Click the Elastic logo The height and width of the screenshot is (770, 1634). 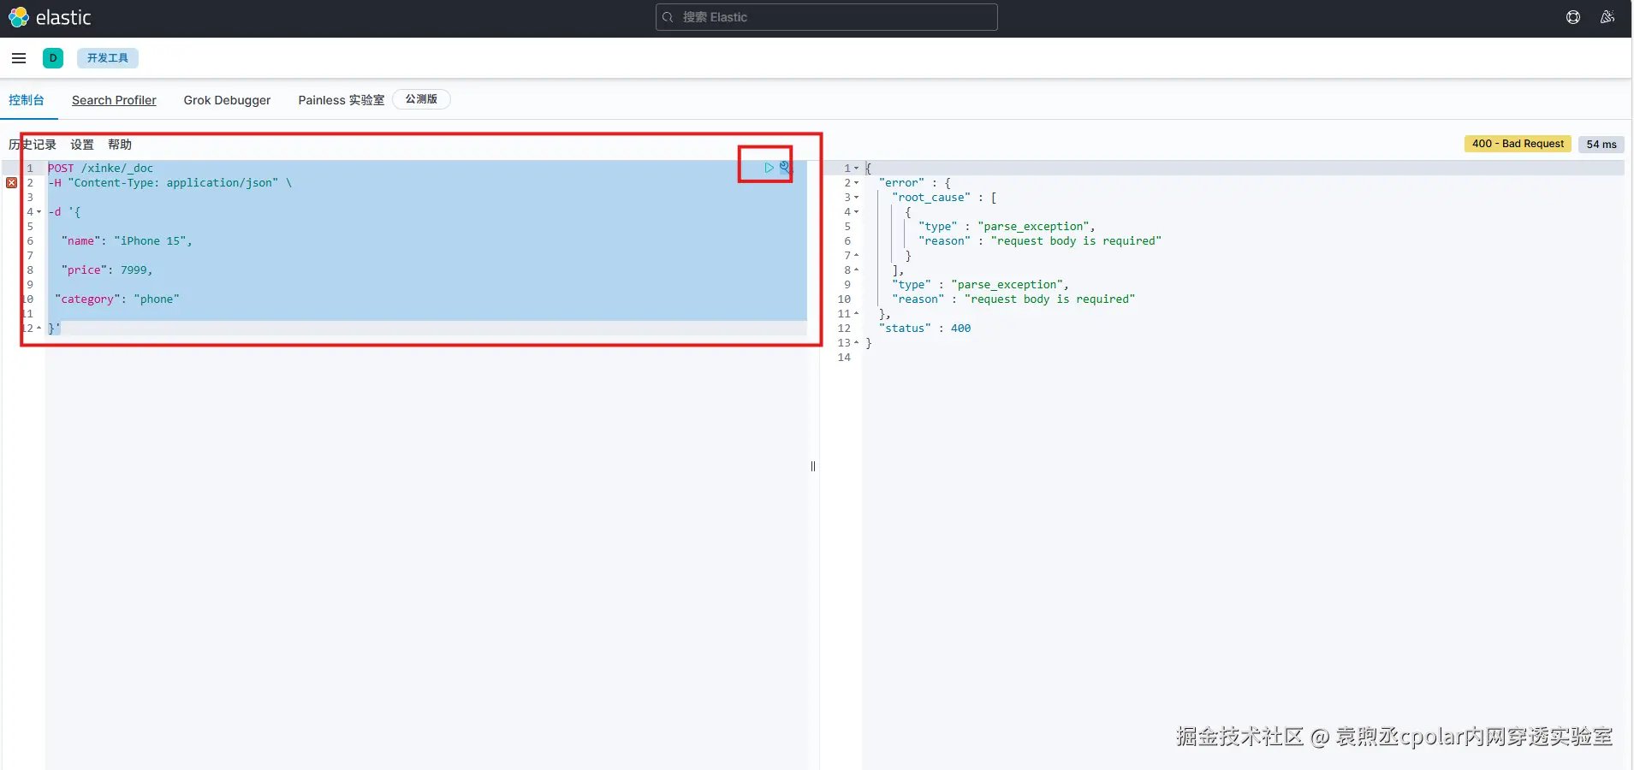50,17
